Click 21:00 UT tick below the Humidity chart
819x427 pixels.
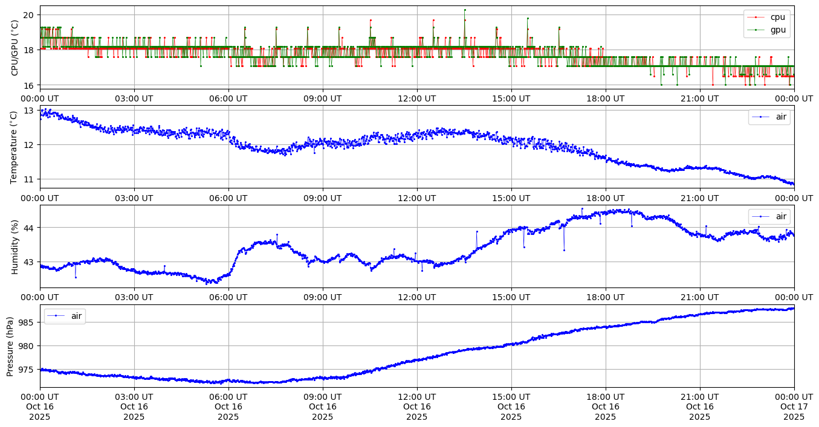coord(699,297)
